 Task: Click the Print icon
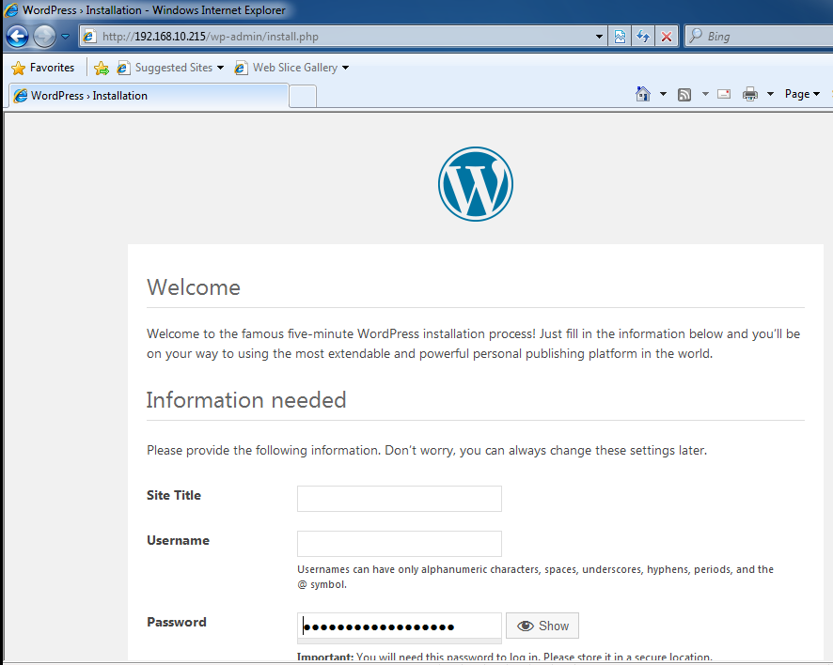pyautogui.click(x=750, y=94)
